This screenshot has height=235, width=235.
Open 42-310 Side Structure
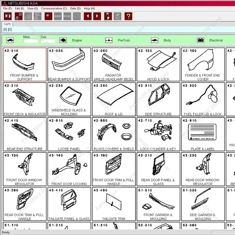(x=158, y=99)
